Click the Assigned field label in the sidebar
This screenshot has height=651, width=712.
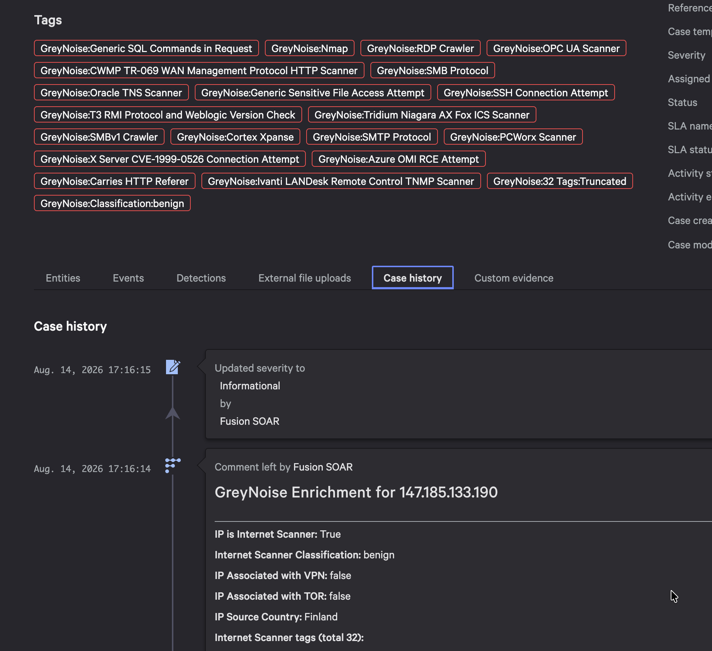coord(689,79)
